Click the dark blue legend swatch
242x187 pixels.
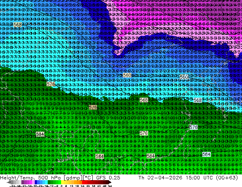click(36, 182)
